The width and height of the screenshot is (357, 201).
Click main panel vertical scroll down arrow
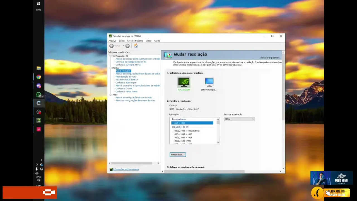point(283,168)
